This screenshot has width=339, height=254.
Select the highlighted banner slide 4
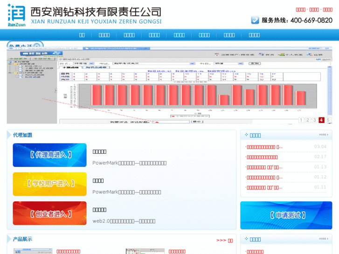click(x=321, y=120)
